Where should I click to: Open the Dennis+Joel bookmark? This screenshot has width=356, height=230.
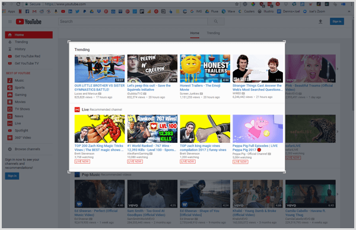pyautogui.click(x=288, y=11)
